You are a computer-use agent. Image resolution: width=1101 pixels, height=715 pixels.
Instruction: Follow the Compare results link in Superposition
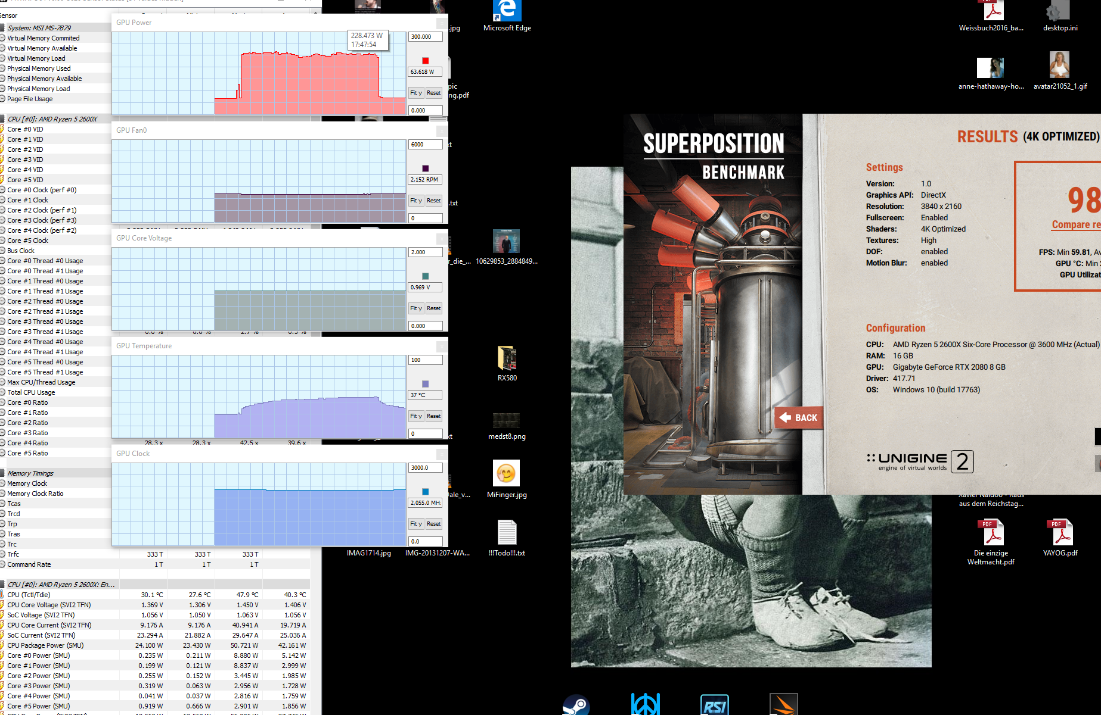[1076, 224]
